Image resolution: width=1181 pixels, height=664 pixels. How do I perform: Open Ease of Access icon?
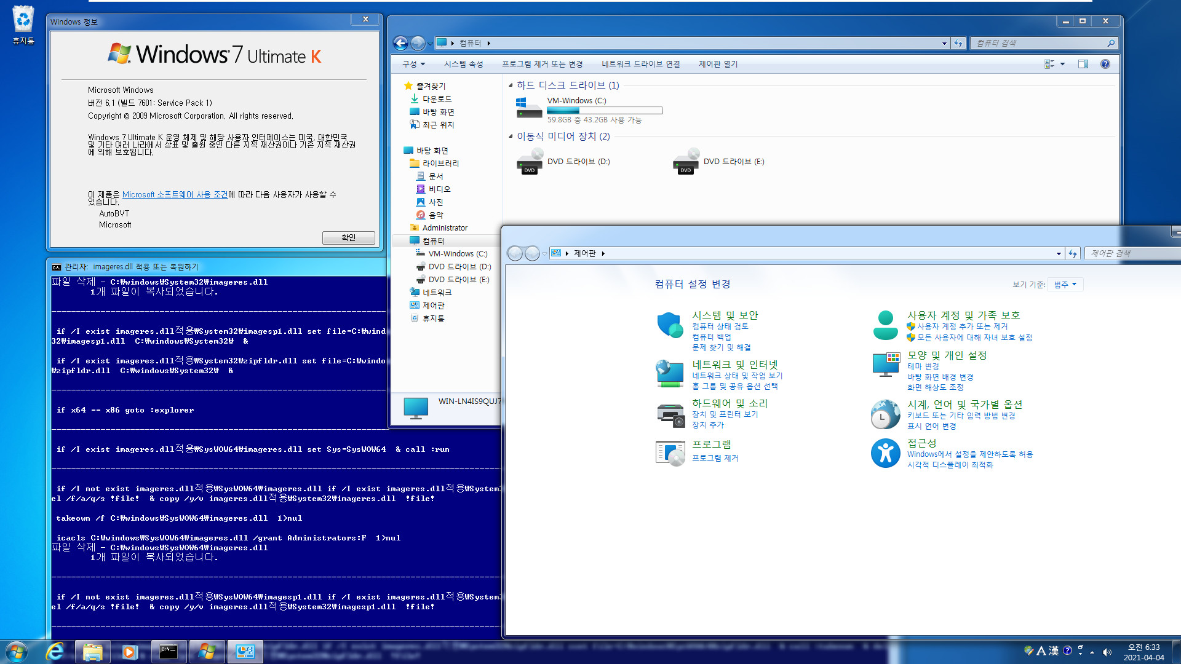885,453
